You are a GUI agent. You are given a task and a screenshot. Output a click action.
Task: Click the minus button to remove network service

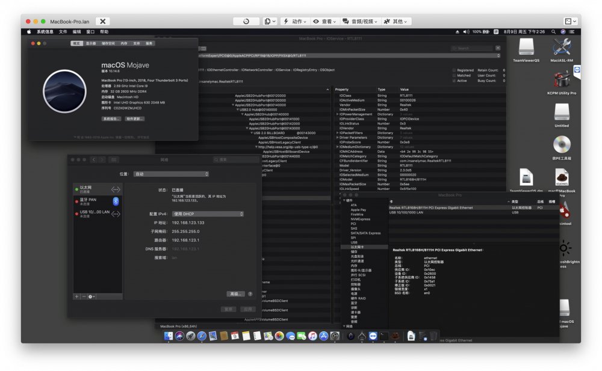(84, 296)
